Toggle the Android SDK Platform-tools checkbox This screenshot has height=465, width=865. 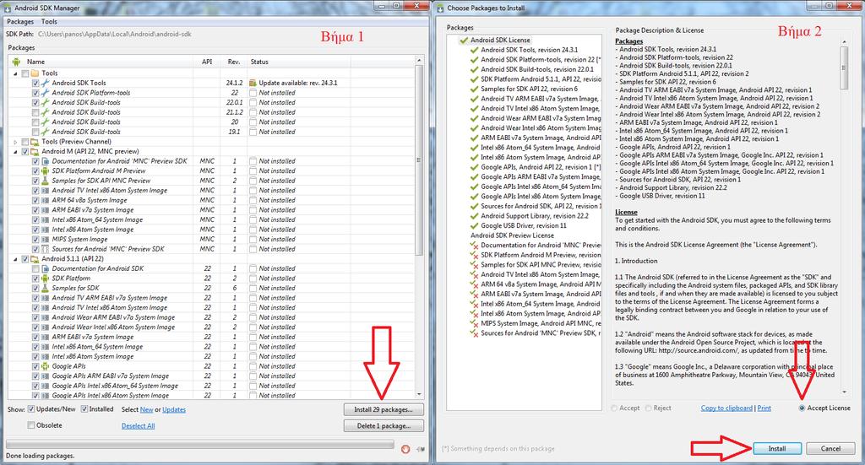click(x=35, y=93)
